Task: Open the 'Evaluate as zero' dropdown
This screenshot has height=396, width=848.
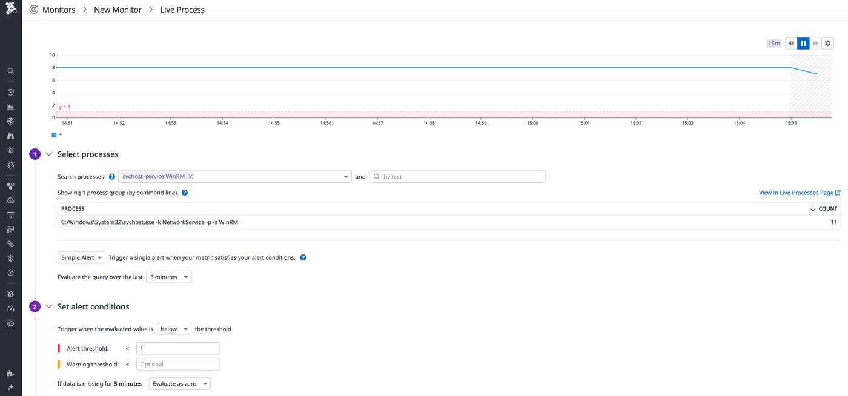Action: (179, 383)
